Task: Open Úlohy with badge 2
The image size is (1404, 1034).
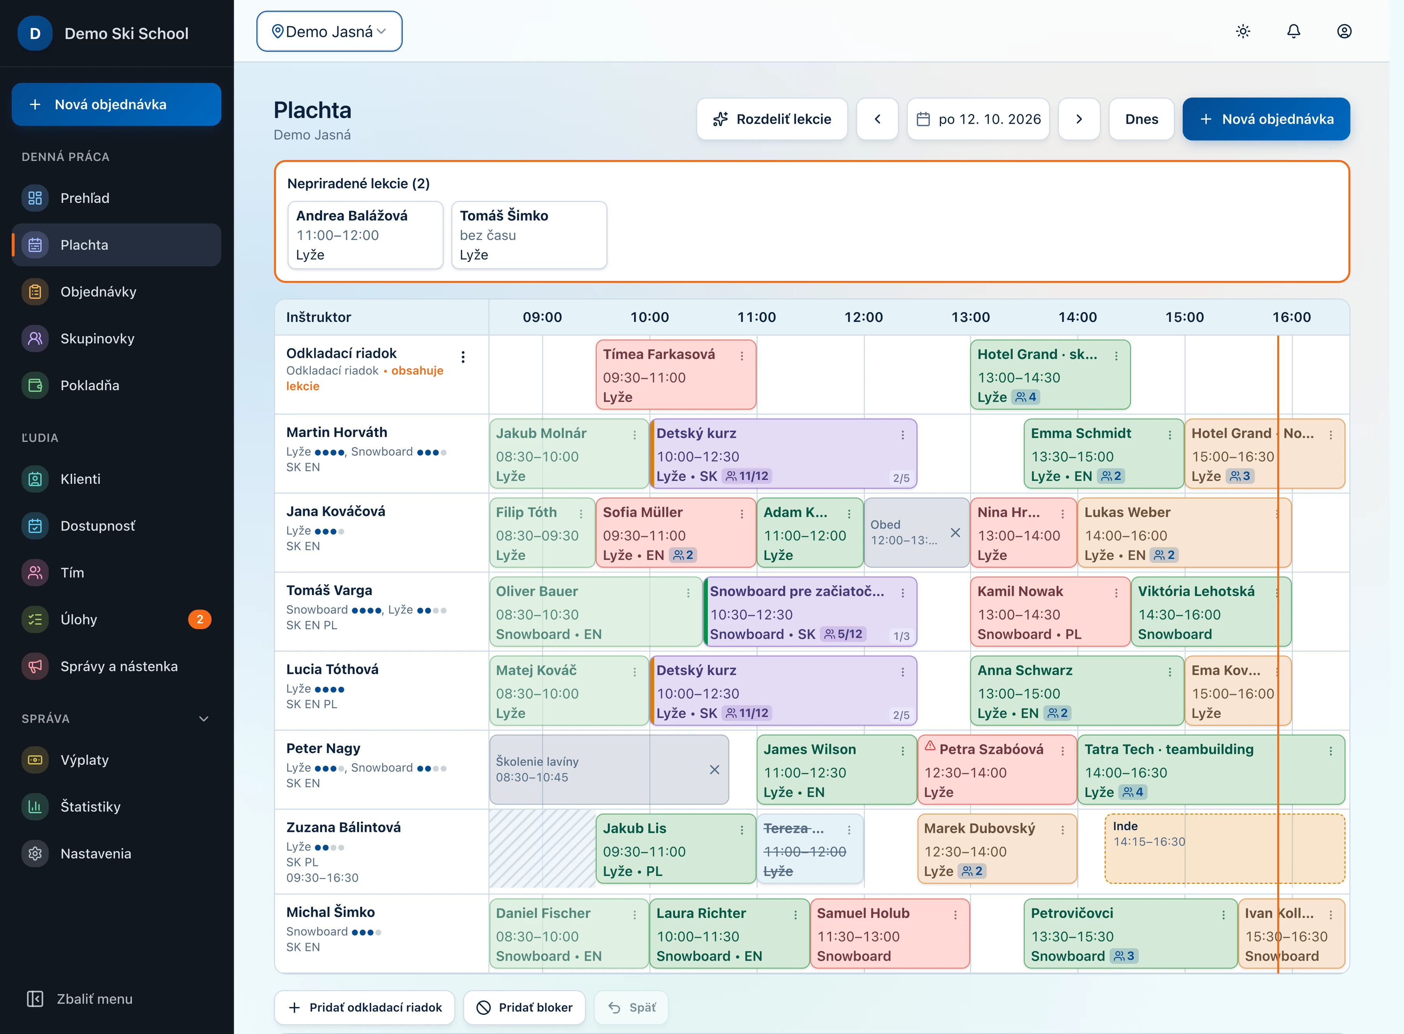Action: click(116, 620)
